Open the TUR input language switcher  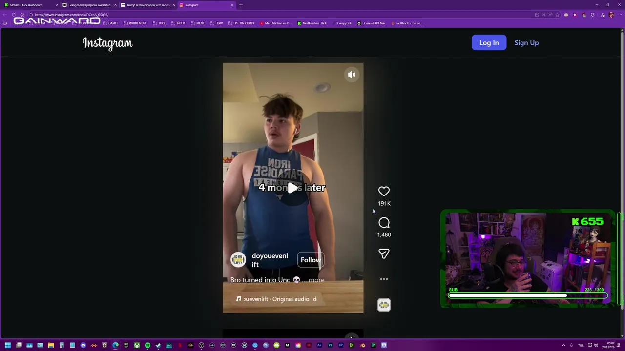click(581, 345)
